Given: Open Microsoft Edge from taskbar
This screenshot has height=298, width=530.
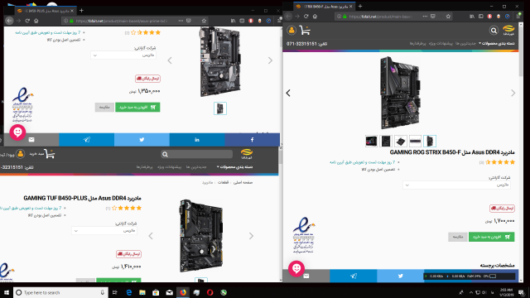Looking at the screenshot, I should click(x=129, y=292).
